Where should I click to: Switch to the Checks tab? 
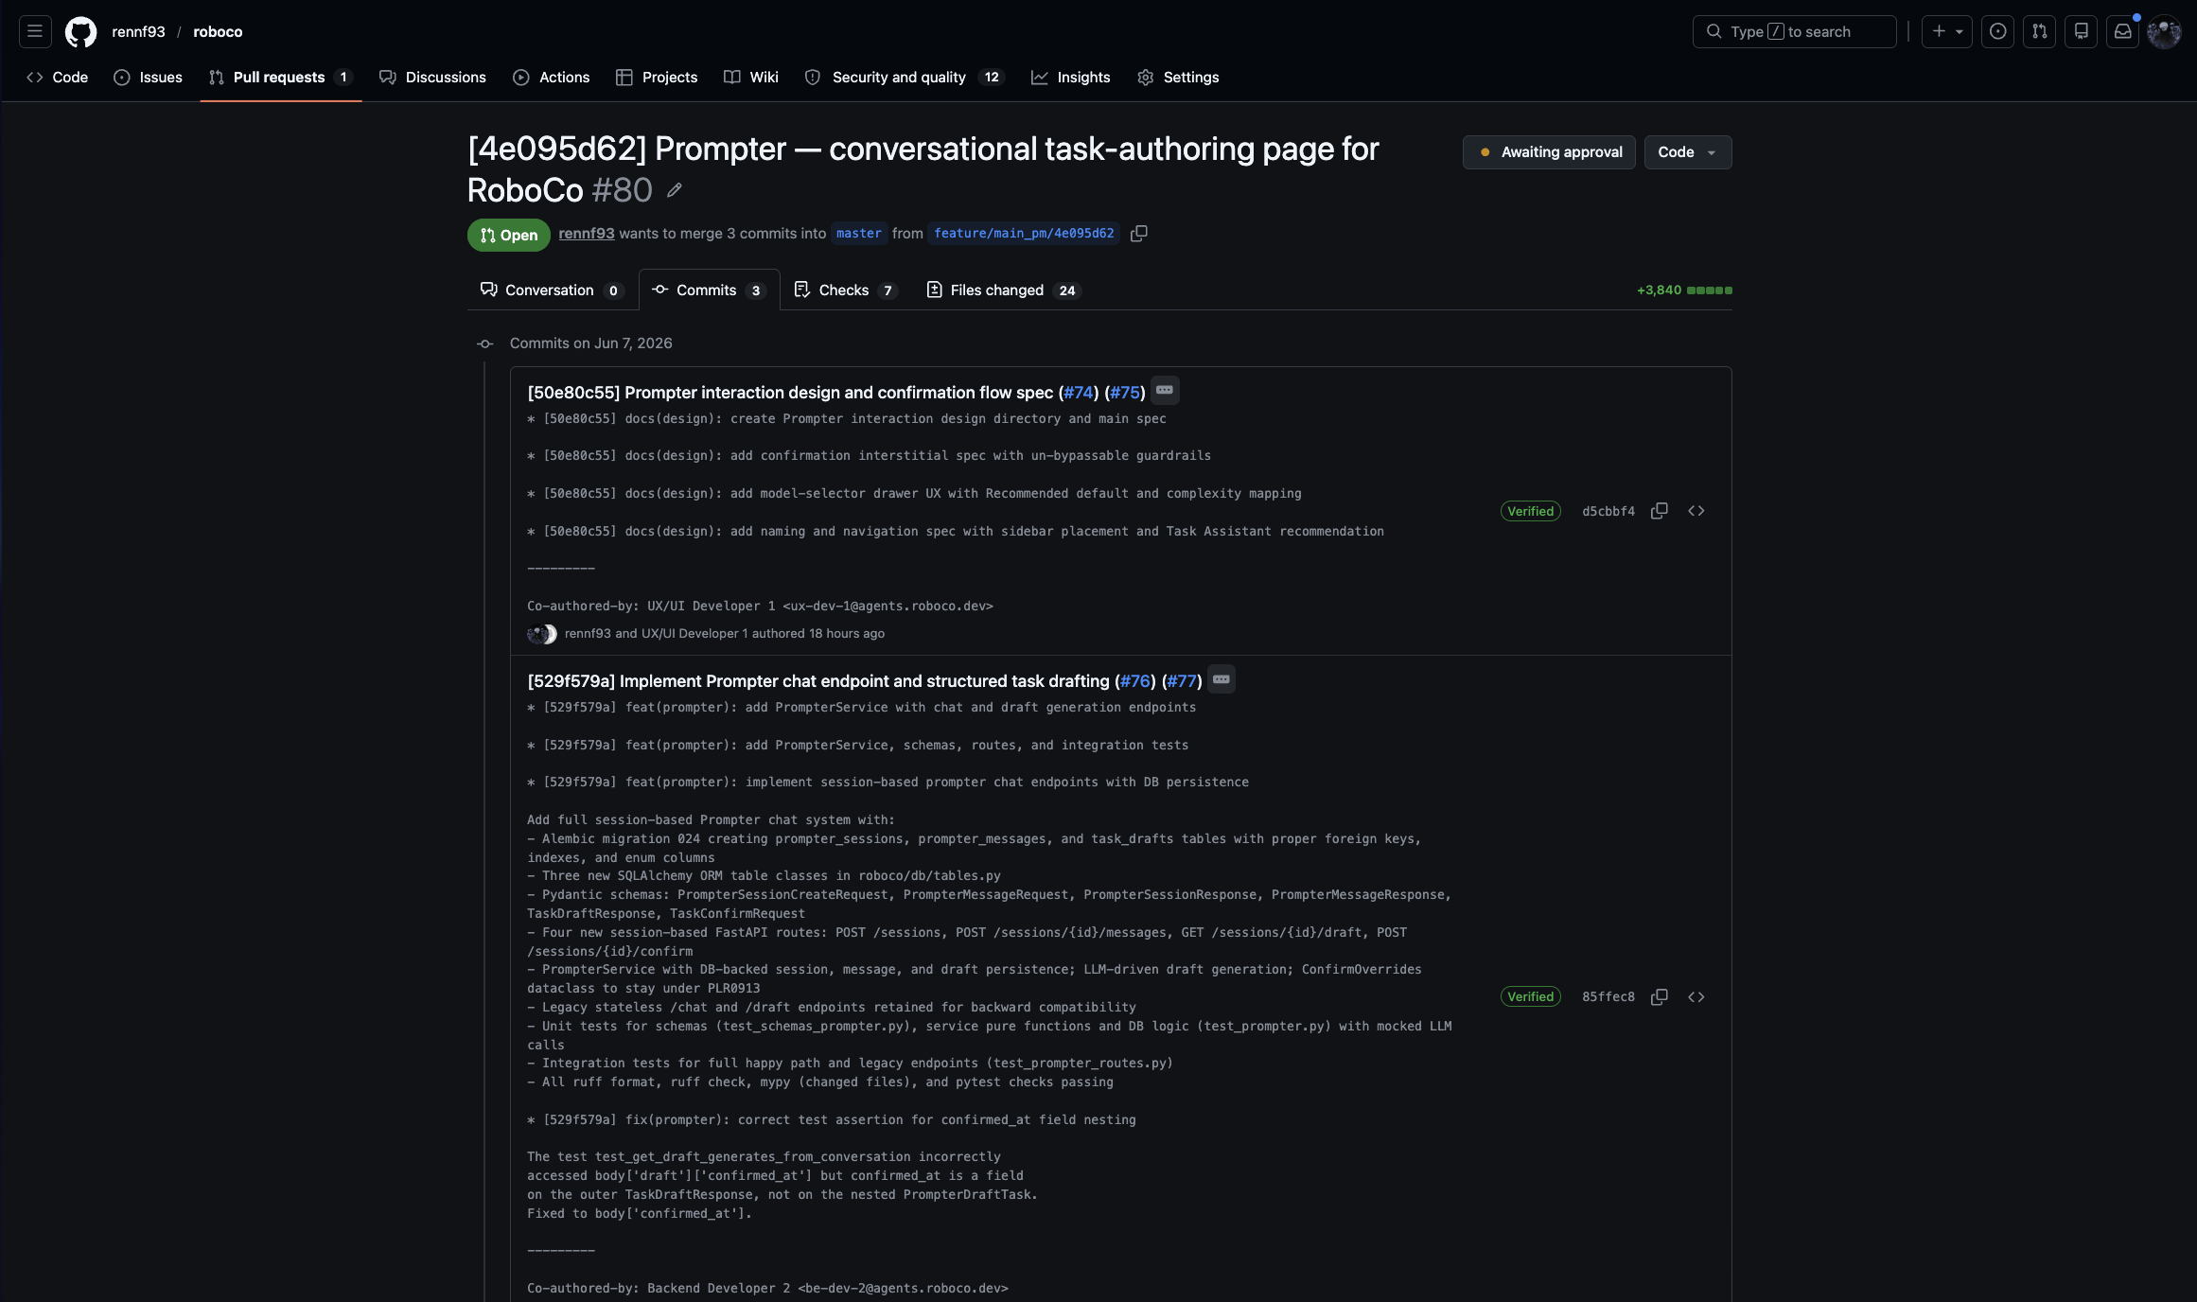(846, 290)
